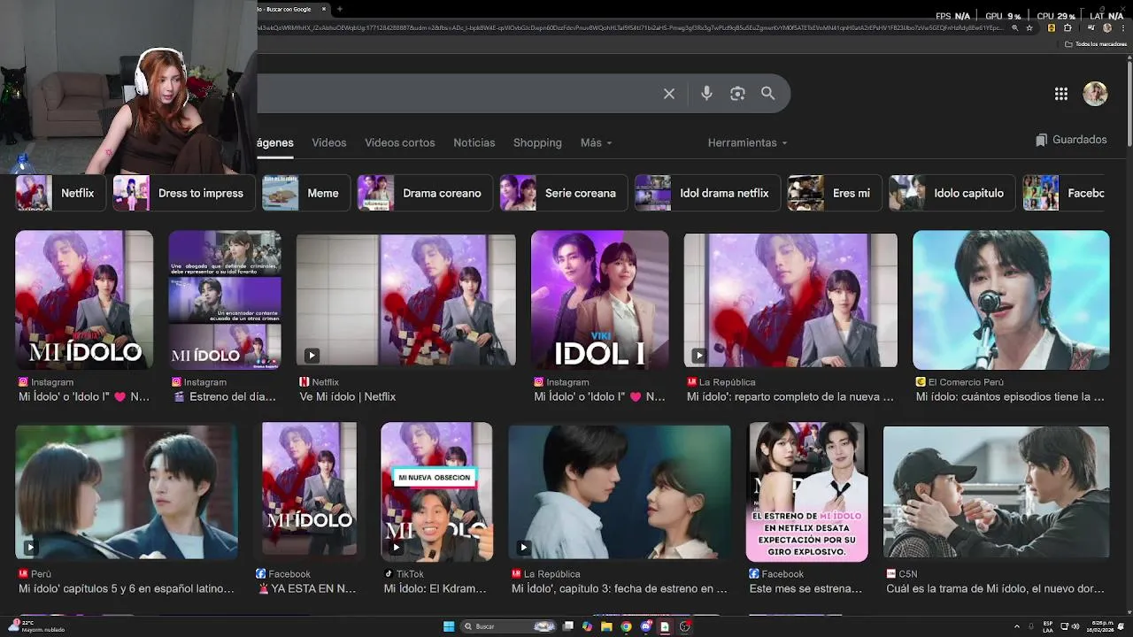The width and height of the screenshot is (1133, 637).
Task: Filter by the Eres mi chip
Action: pos(835,193)
